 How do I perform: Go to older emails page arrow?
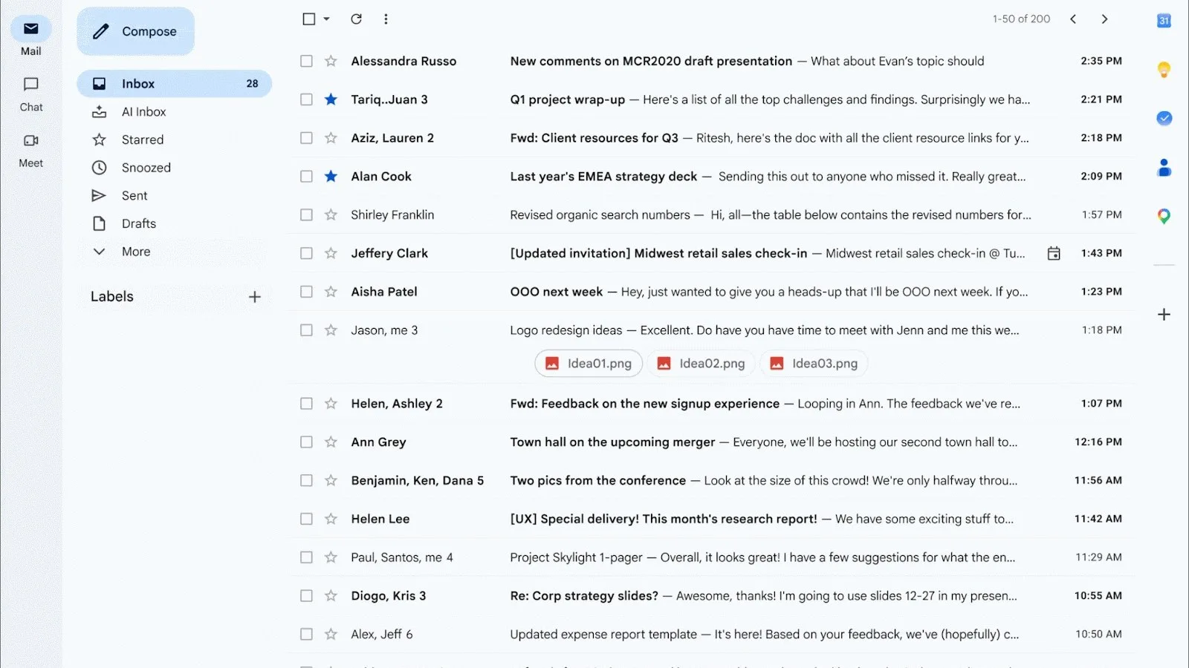(1104, 19)
